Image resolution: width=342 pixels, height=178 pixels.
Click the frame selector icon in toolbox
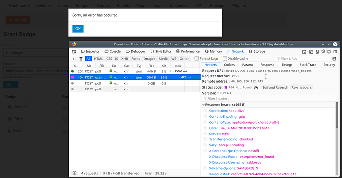304,52
